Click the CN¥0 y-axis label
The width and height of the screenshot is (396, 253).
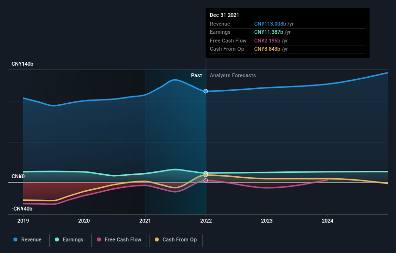tap(18, 176)
